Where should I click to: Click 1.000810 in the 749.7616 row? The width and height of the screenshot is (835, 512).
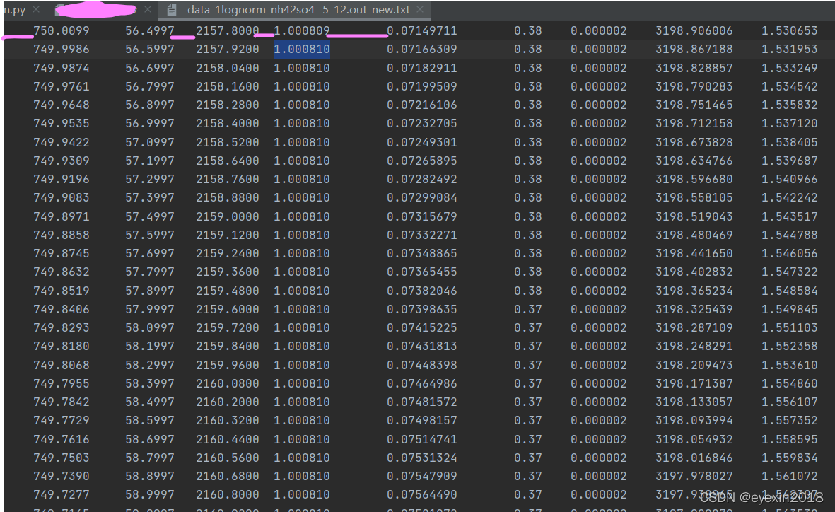(301, 440)
